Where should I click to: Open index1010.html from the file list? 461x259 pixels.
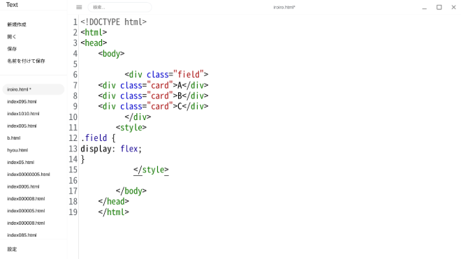pos(23,114)
